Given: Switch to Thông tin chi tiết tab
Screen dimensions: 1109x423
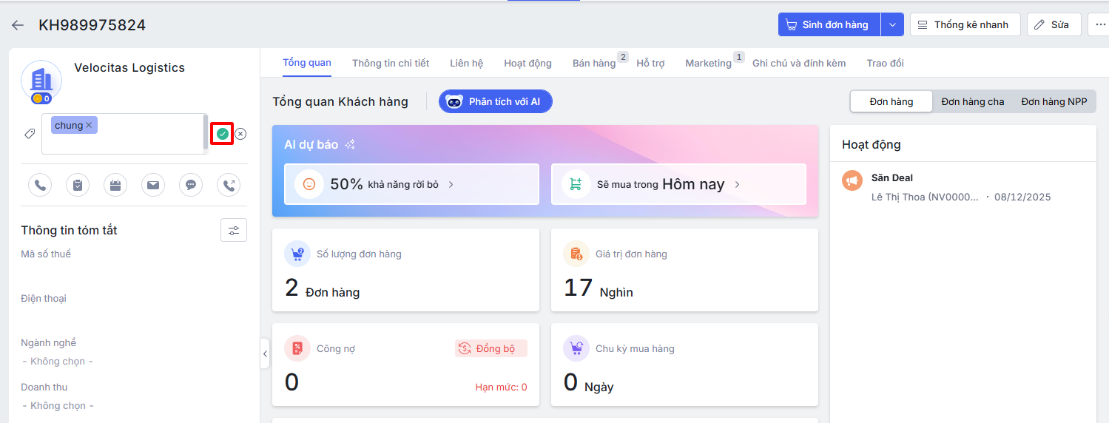Looking at the screenshot, I should pos(391,64).
